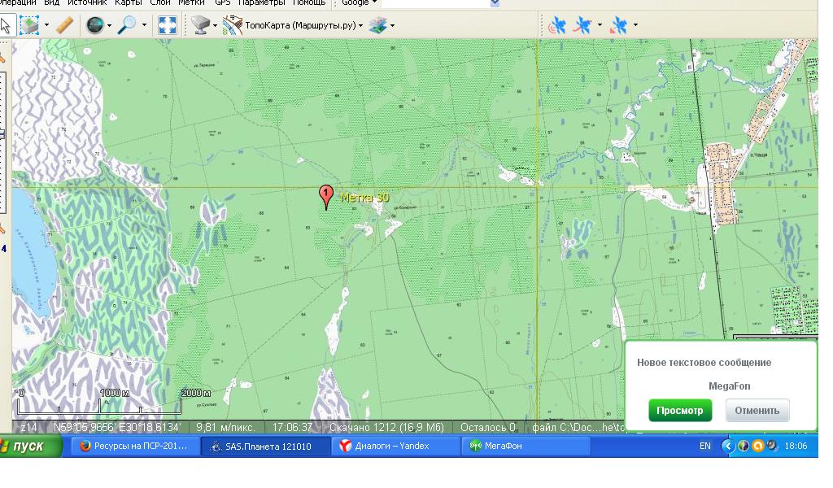Click the magnifying glass zoom icon
Viewport: 833px width, 488px height.
tap(127, 26)
